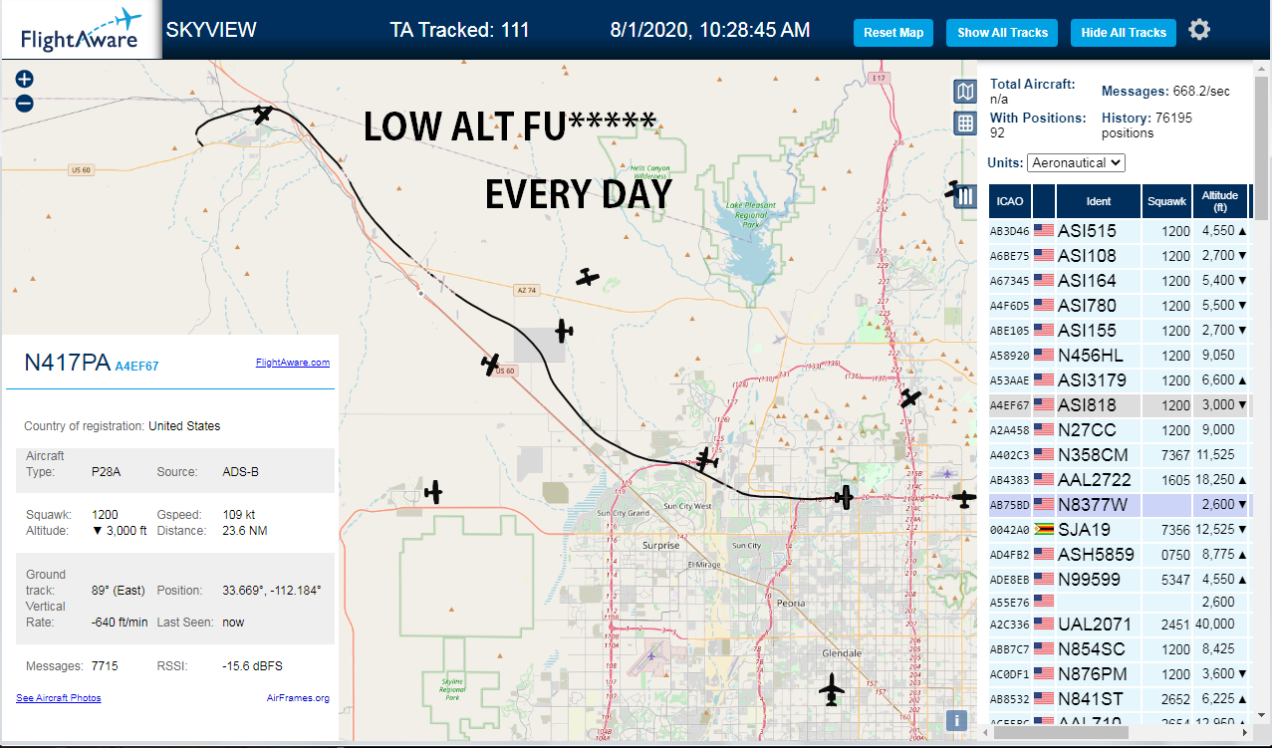Select large jet icon south of Glendale

831,688
